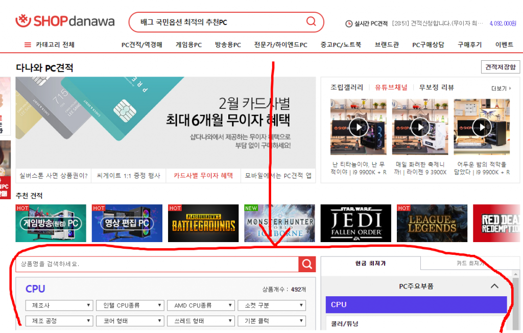The image size is (523, 333).
Task: Play the i9 9900K 난 티타늄이야 video
Action: click(x=358, y=127)
